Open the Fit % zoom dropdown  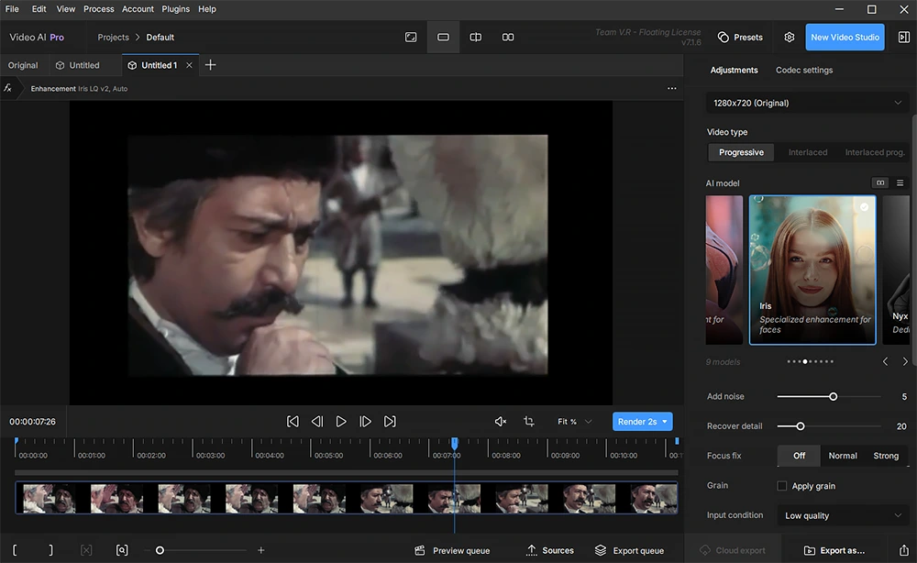(574, 422)
